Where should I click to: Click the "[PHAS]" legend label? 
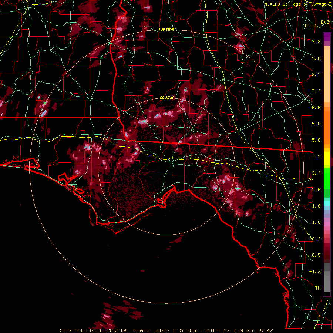pos(313,26)
